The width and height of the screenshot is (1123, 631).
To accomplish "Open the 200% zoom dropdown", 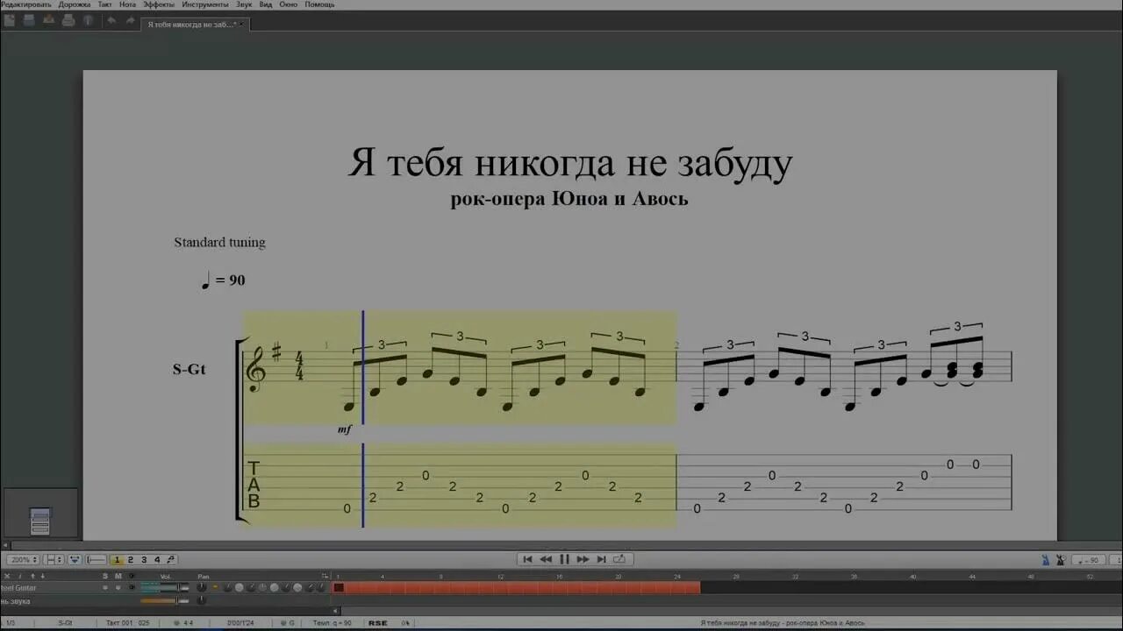I will coord(23,559).
